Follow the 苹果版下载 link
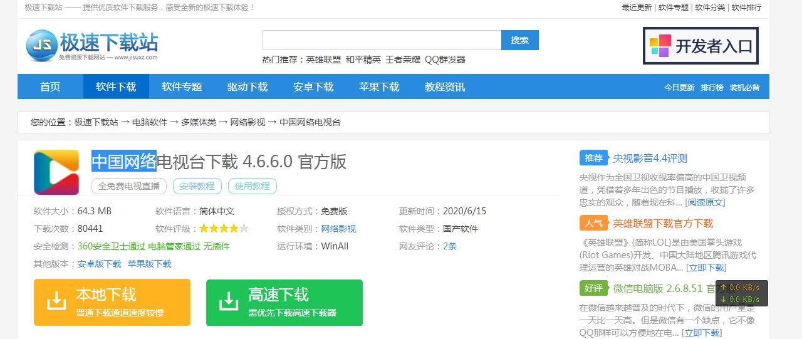 149,264
